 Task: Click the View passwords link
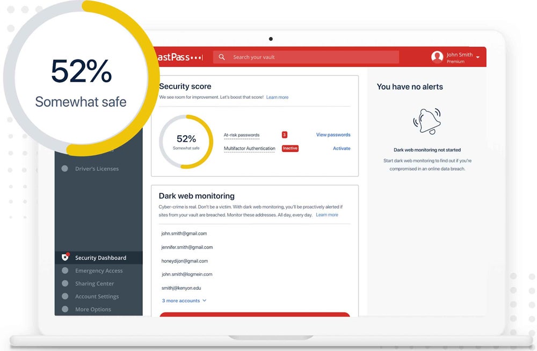click(x=333, y=135)
